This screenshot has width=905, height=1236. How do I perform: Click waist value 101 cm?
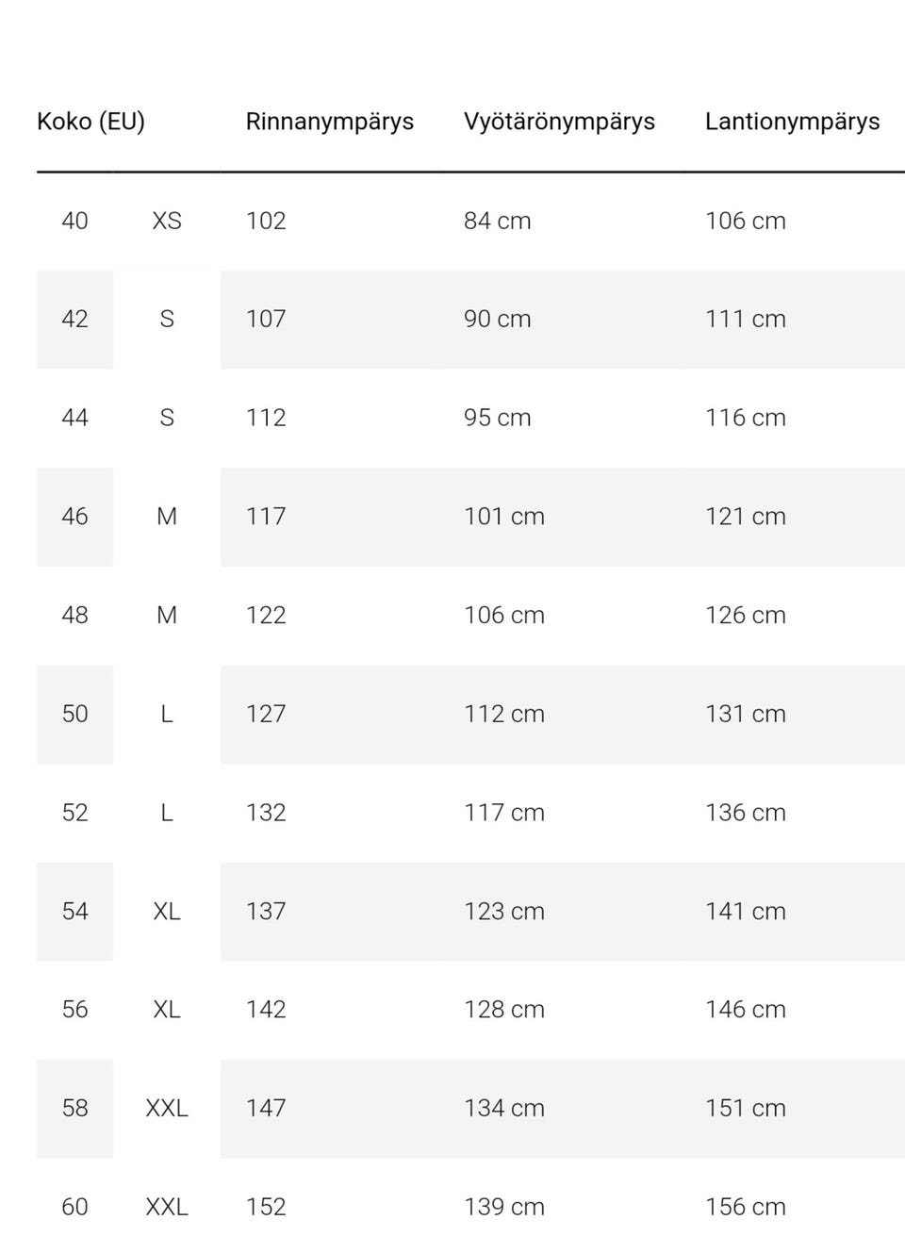tap(503, 517)
